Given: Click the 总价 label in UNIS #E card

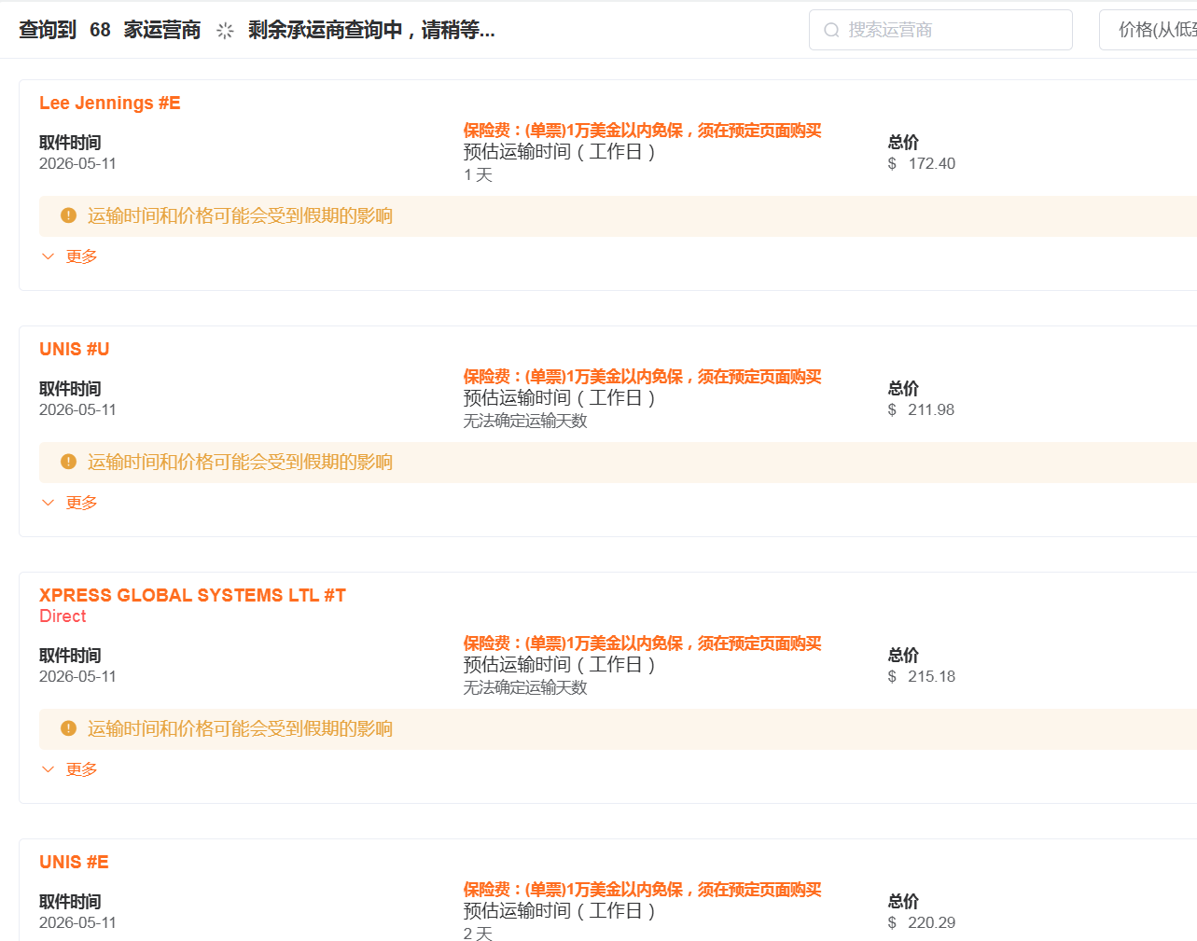Looking at the screenshot, I should coord(903,902).
